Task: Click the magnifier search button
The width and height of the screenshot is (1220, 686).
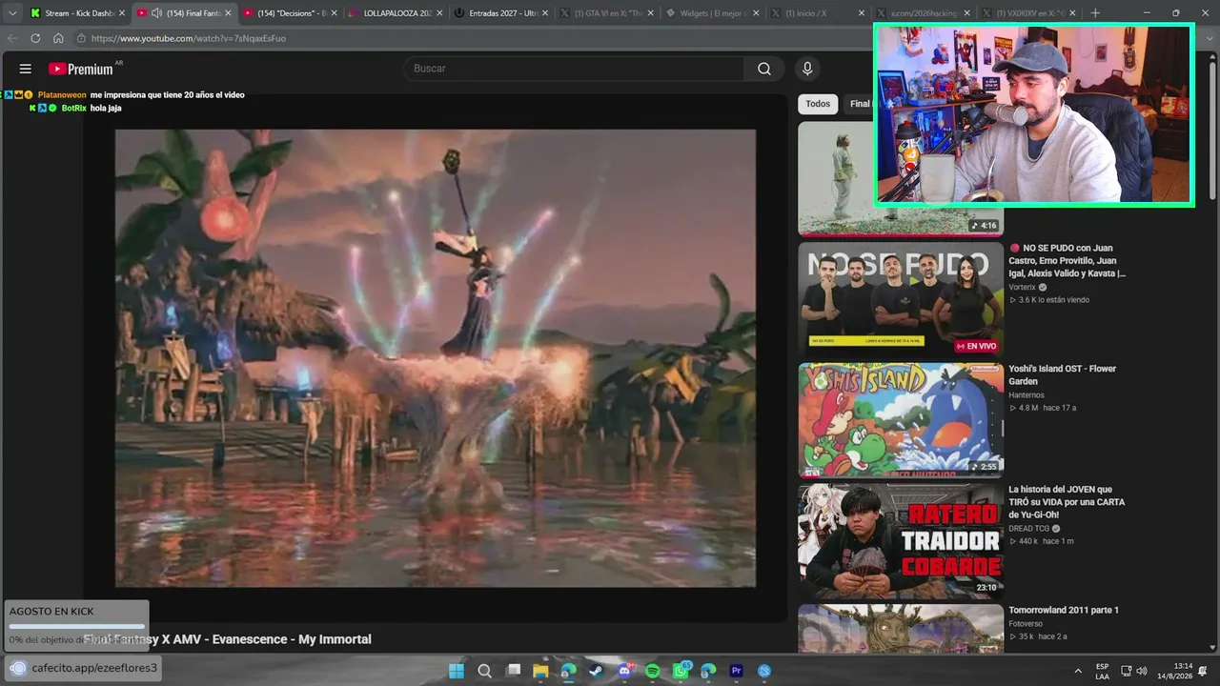Action: point(764,69)
